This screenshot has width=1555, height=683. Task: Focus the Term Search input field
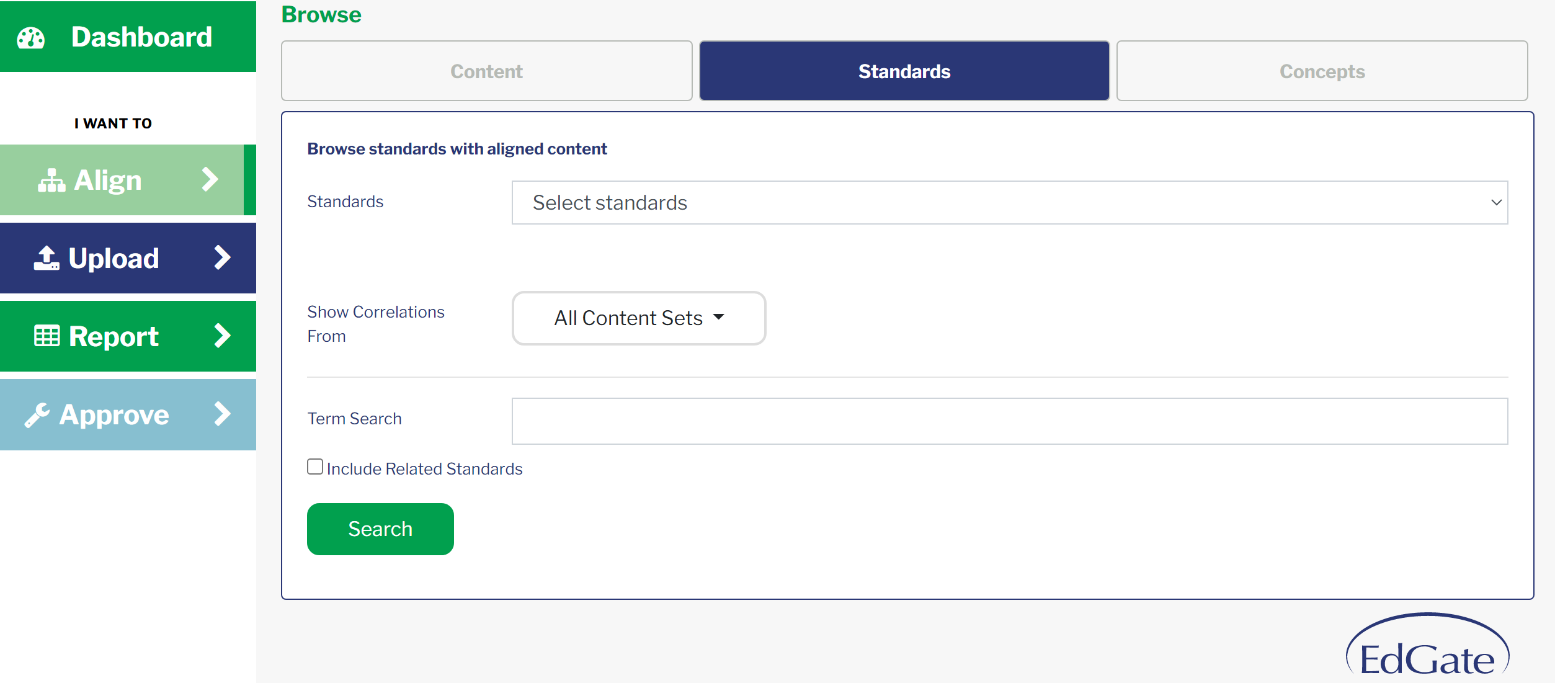pos(1010,421)
